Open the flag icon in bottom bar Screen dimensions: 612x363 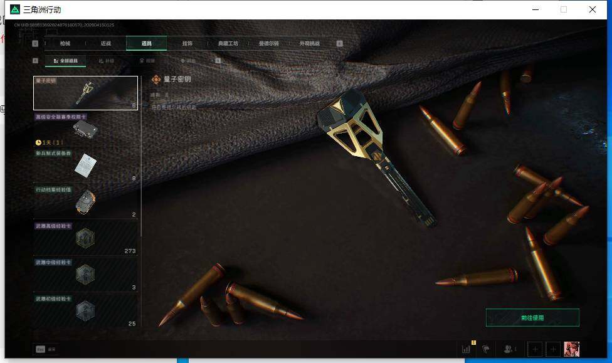486,349
